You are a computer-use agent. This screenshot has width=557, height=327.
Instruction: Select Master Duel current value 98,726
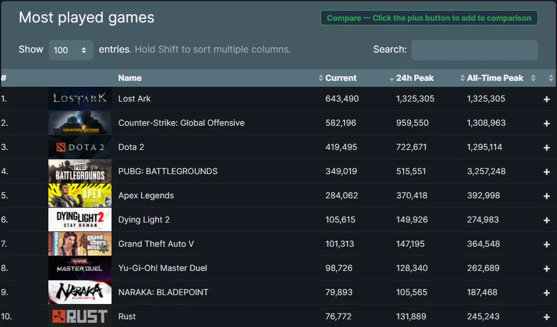[x=339, y=267]
